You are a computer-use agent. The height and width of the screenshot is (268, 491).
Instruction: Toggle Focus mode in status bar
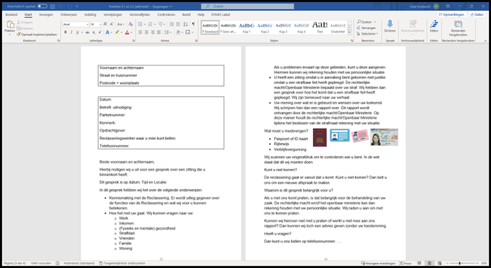[406, 263]
